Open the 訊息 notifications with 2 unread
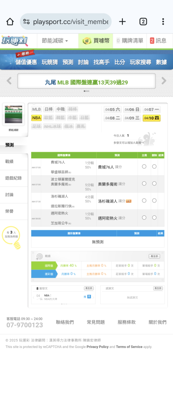The width and height of the screenshot is (173, 404). pyautogui.click(x=158, y=41)
